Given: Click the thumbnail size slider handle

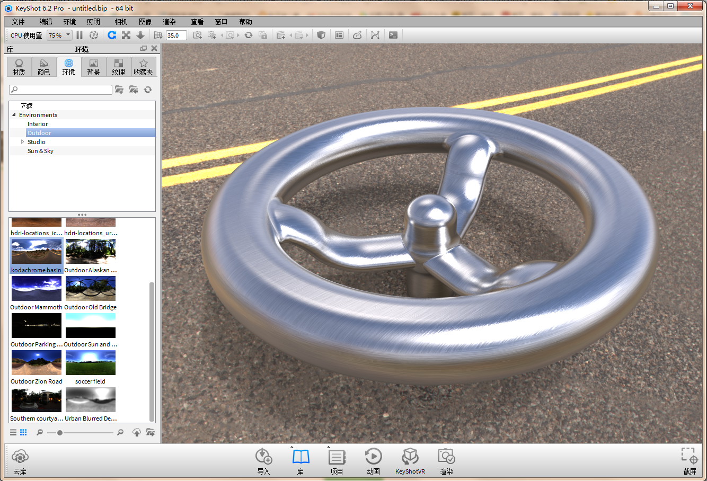Looking at the screenshot, I should point(60,433).
